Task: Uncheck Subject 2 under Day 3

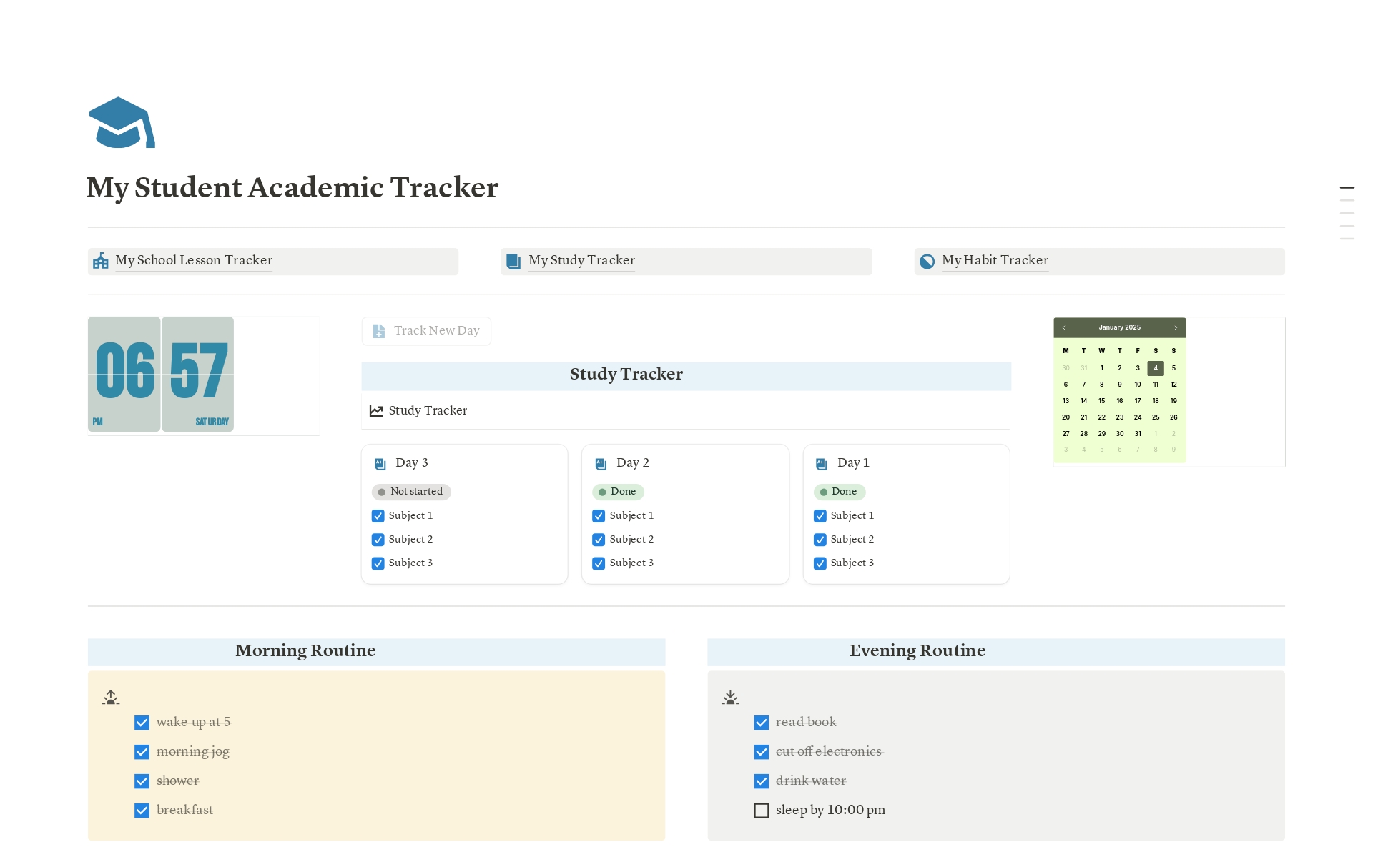Action: click(x=378, y=540)
